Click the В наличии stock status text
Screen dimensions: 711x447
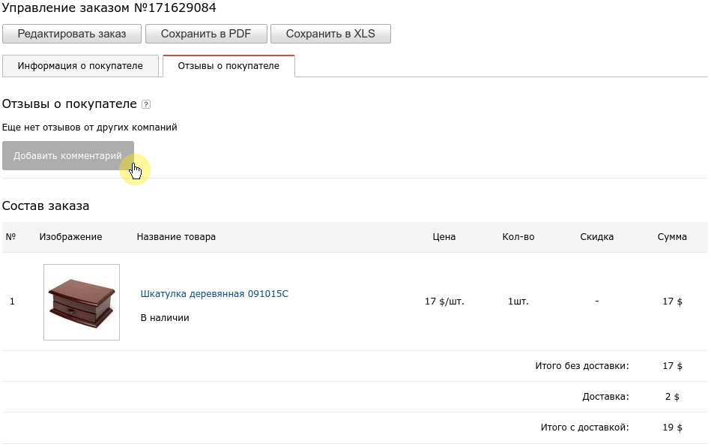[165, 318]
